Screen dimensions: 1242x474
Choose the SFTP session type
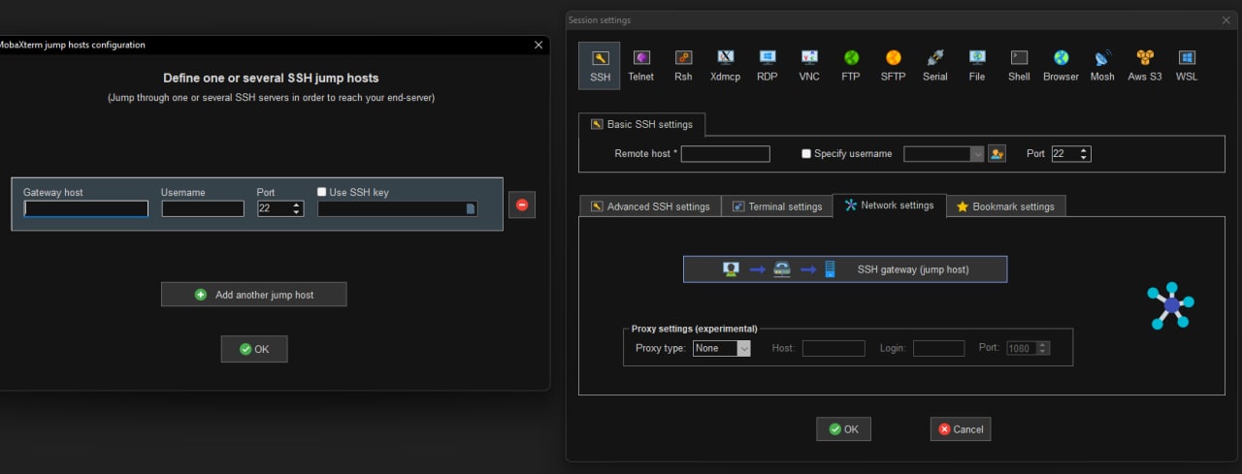[893, 66]
